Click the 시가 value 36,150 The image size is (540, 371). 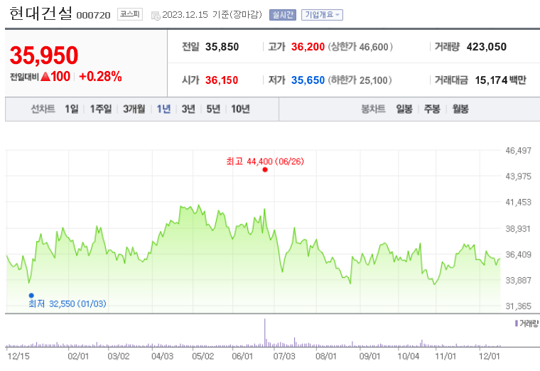[222, 80]
